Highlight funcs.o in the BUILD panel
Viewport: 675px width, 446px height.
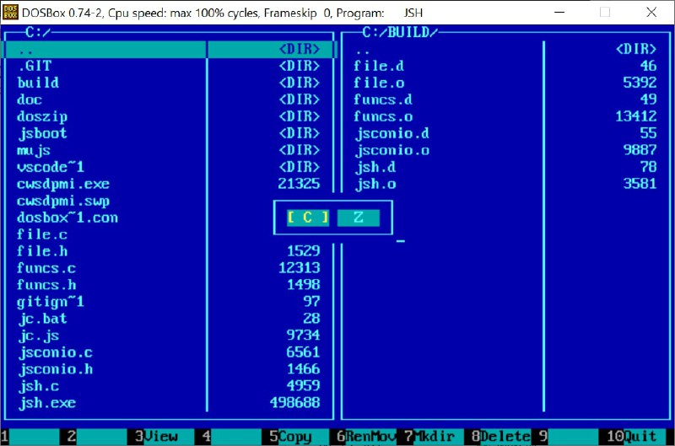coord(383,116)
